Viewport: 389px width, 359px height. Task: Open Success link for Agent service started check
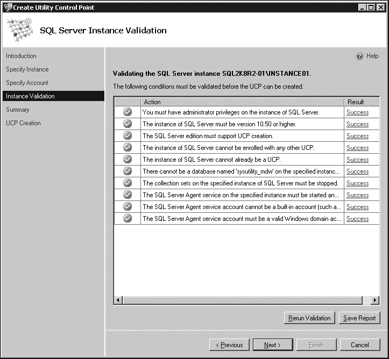[x=357, y=195]
